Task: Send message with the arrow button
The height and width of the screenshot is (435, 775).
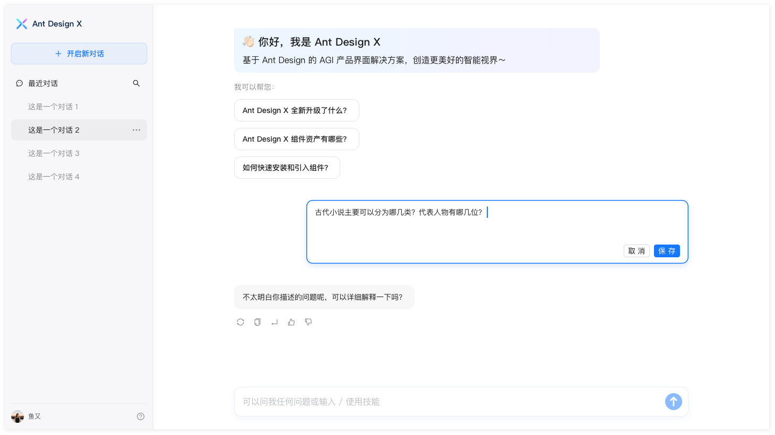Action: 674,402
